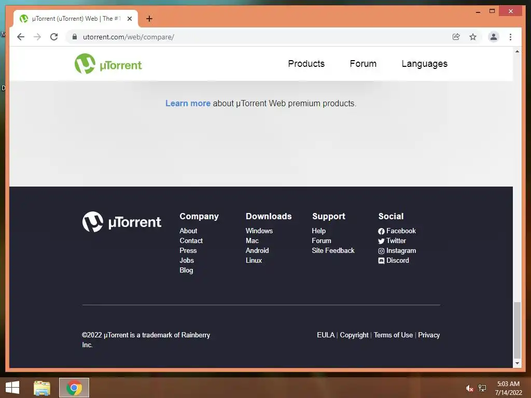Screen dimensions: 531x398
Task: Open the Contact link in footer
Action: 191,240
